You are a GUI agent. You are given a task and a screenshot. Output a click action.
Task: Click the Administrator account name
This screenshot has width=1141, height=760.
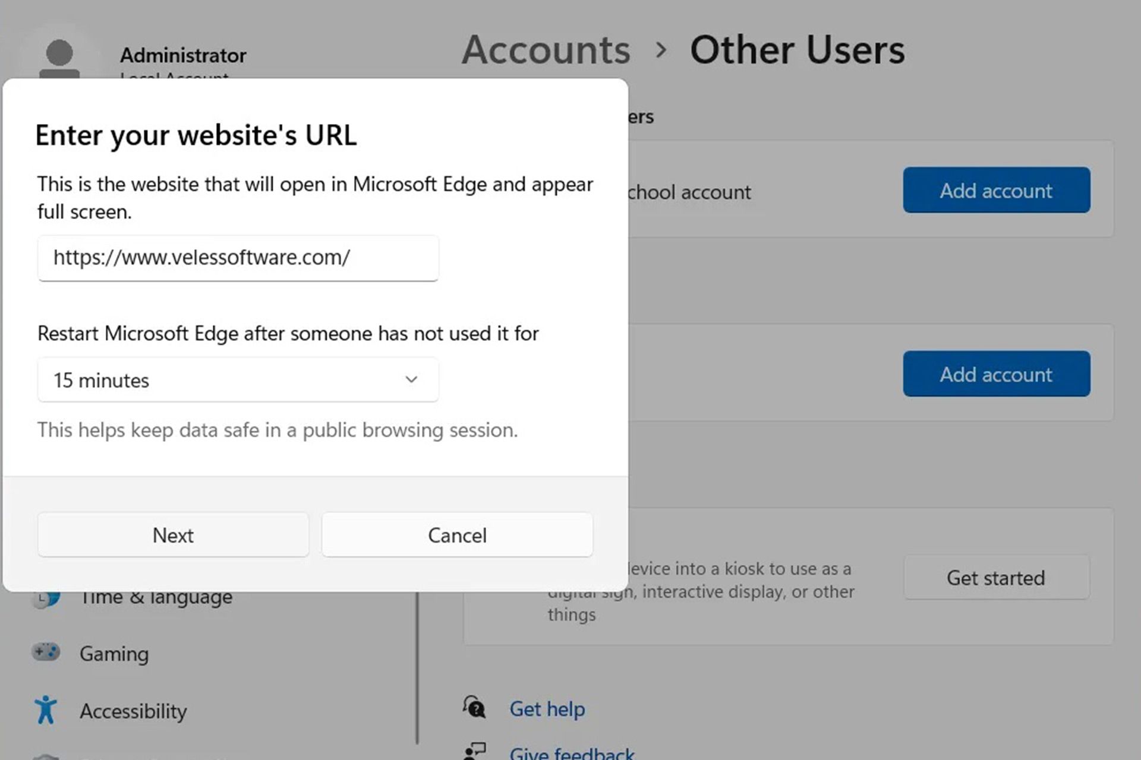[x=183, y=55]
